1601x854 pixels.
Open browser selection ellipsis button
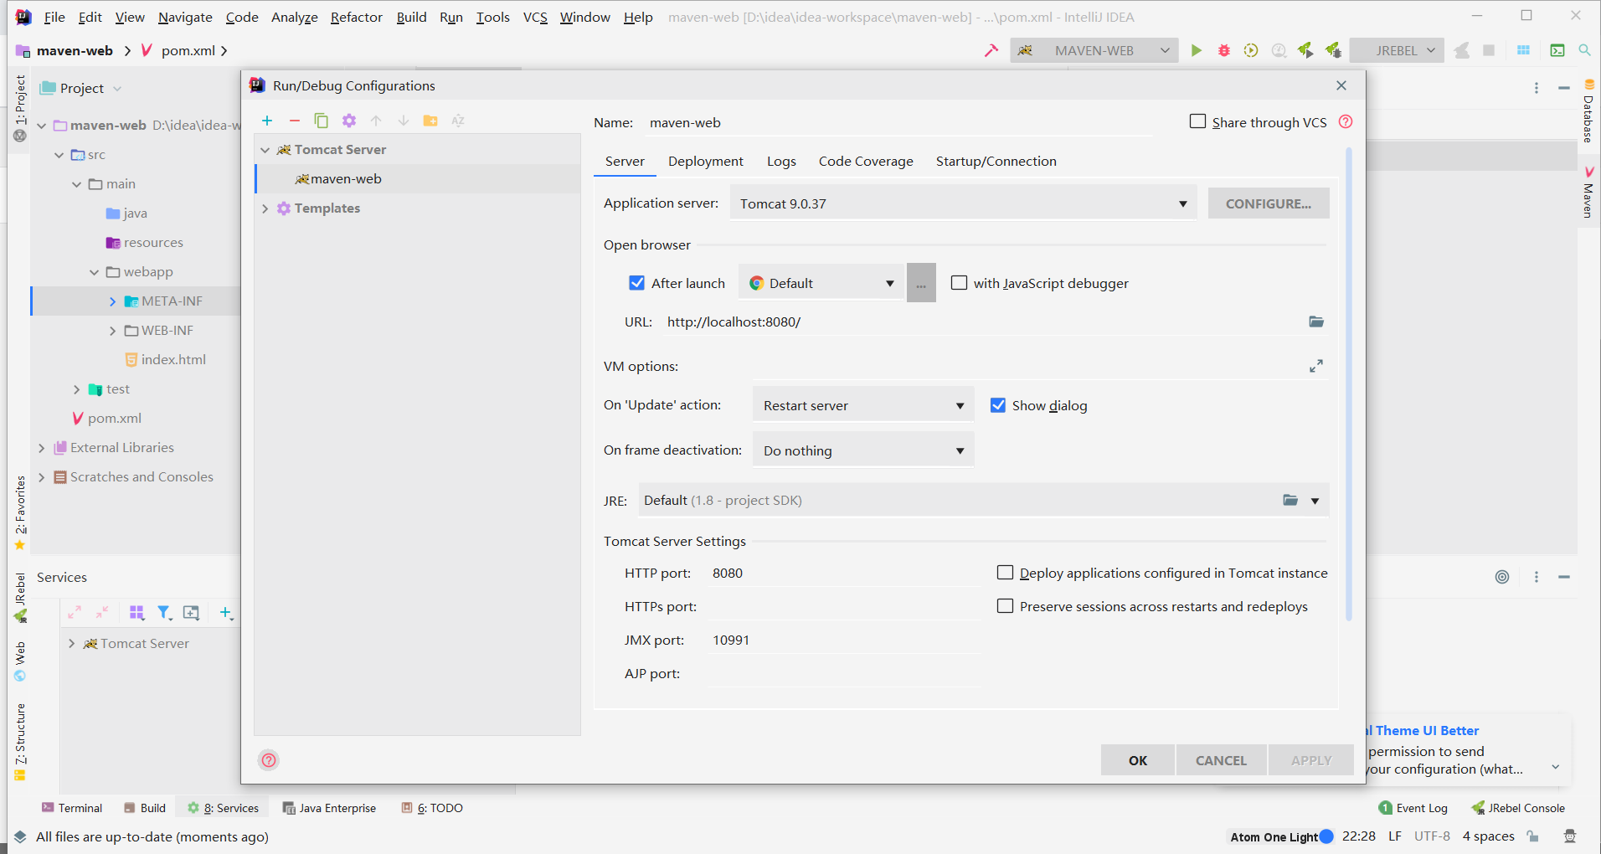[921, 283]
